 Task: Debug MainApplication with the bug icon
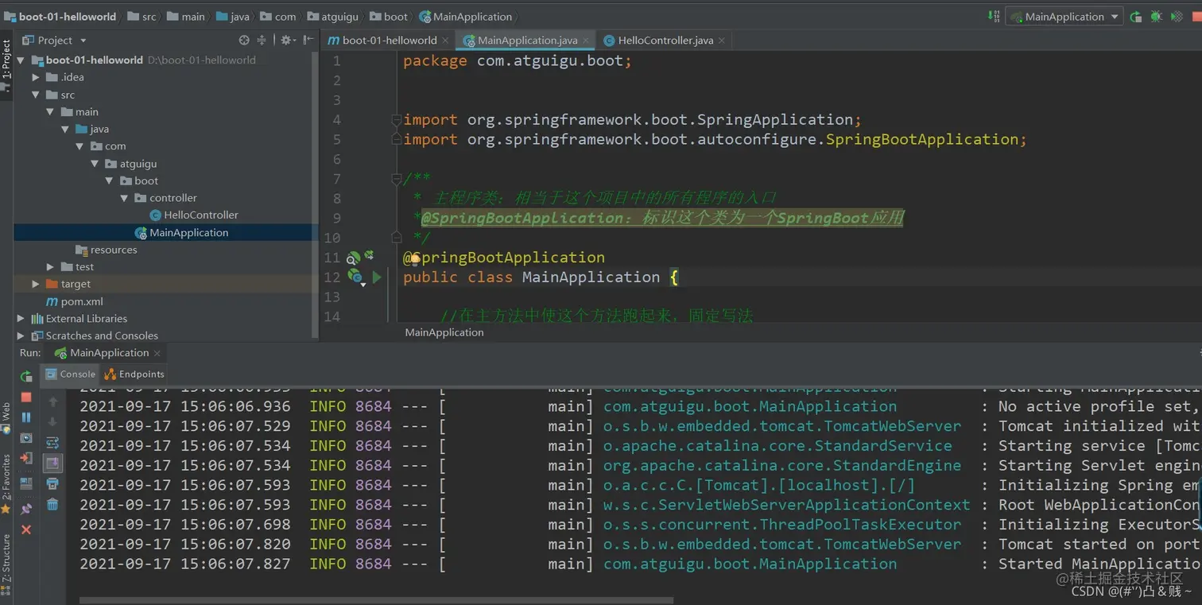(1156, 16)
